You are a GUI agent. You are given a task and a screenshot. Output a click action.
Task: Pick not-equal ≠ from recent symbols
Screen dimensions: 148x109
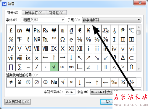pos(11,82)
